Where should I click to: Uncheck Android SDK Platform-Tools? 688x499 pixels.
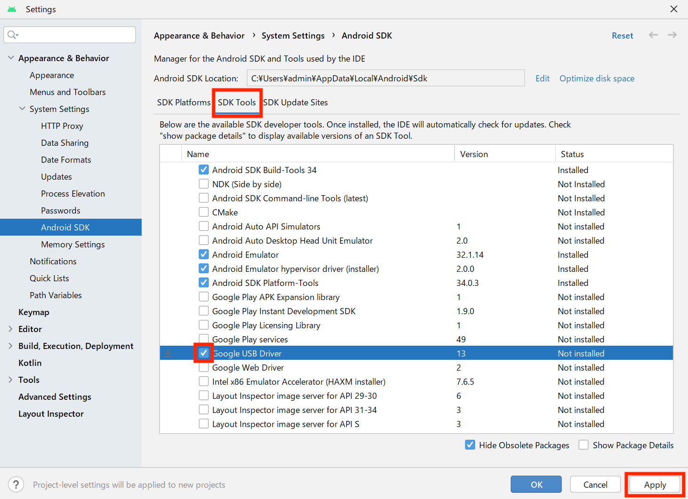(204, 283)
